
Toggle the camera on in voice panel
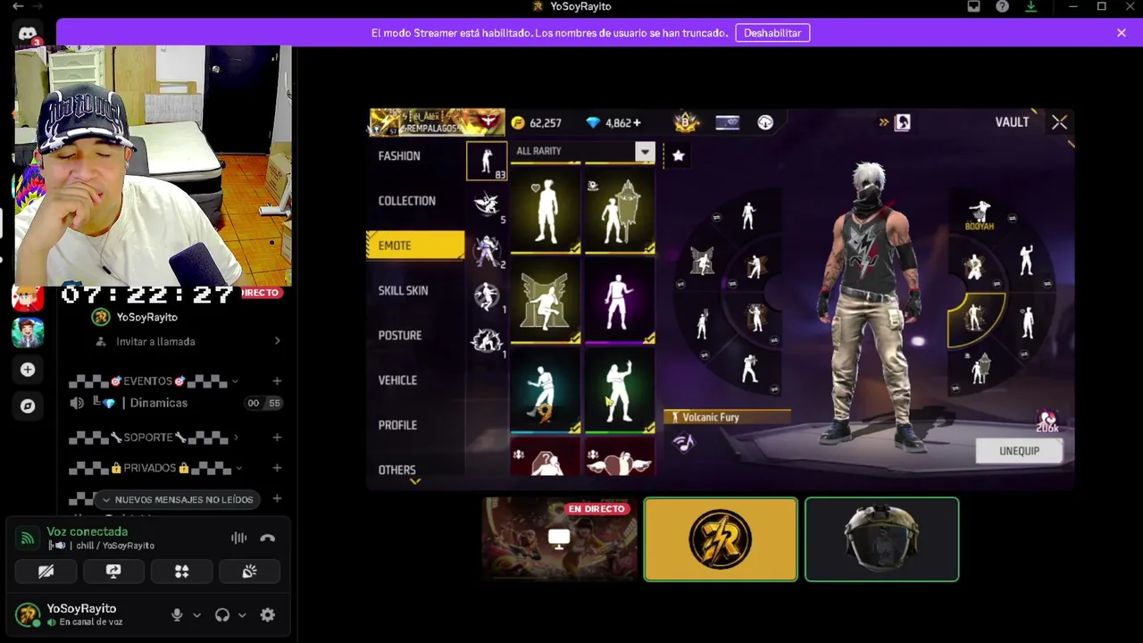[46, 572]
